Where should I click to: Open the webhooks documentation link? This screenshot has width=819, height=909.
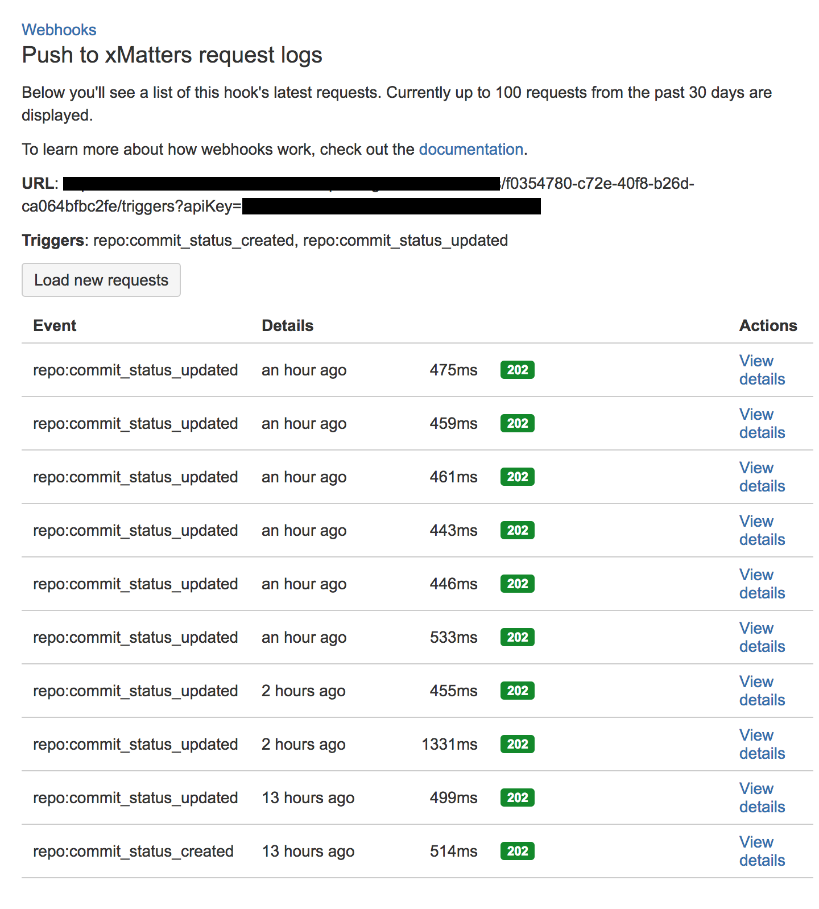tap(471, 149)
